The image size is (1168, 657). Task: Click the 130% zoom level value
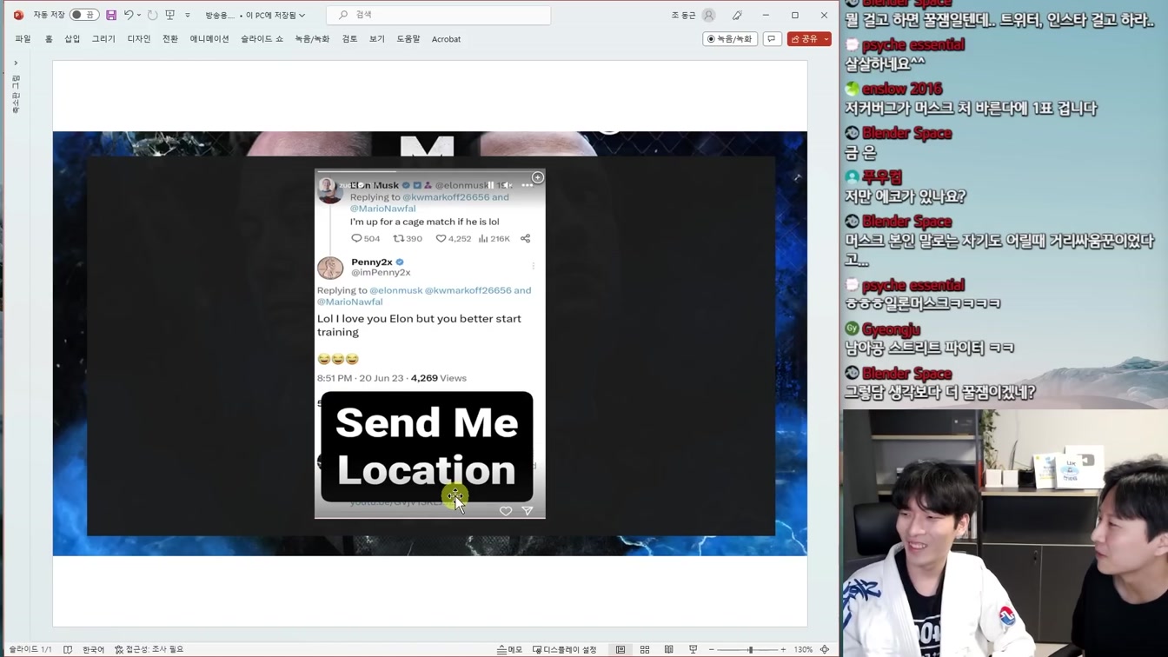(x=803, y=649)
